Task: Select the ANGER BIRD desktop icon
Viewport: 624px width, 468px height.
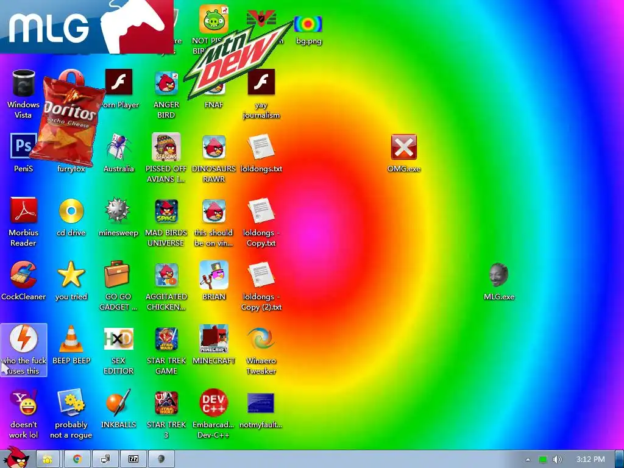Action: coord(166,83)
